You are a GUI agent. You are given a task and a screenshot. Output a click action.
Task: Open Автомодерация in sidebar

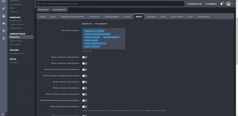[16, 21]
